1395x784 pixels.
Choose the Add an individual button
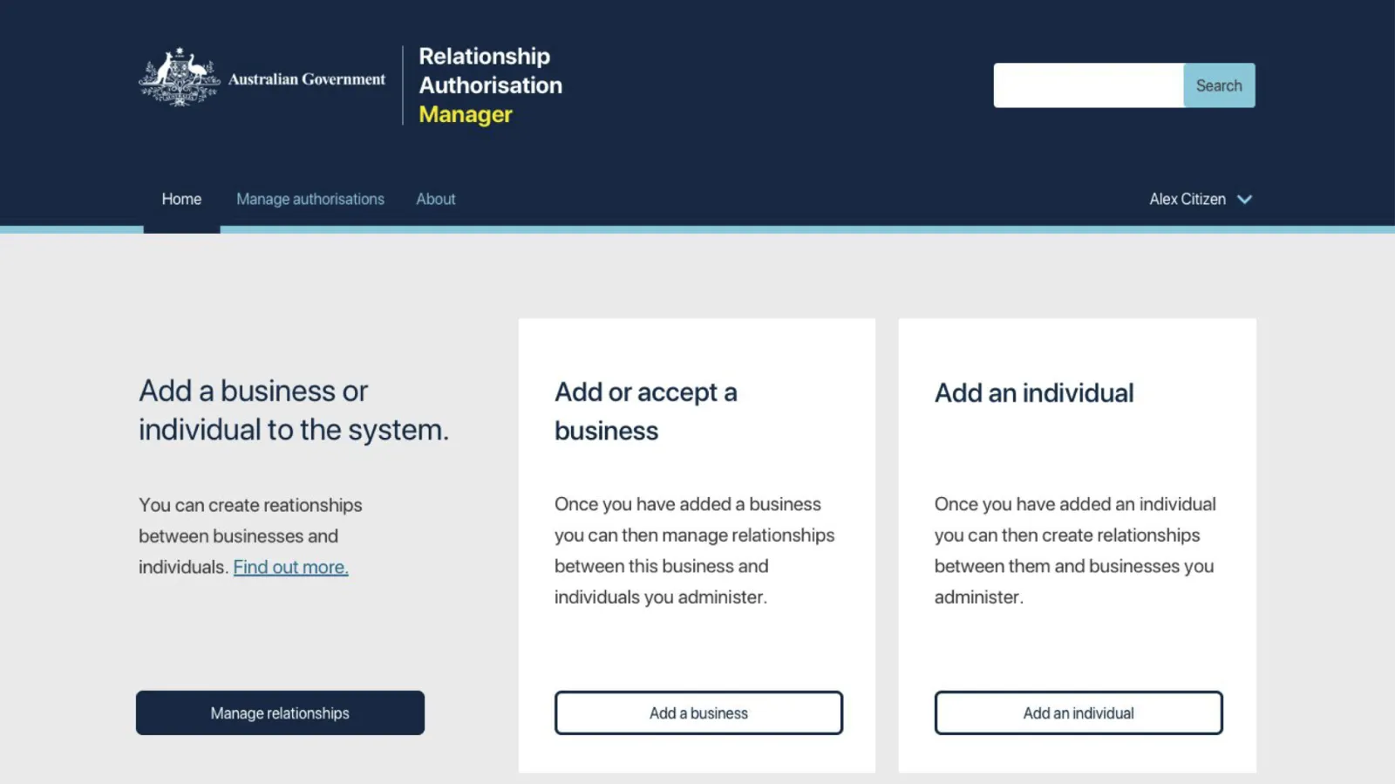click(x=1079, y=712)
